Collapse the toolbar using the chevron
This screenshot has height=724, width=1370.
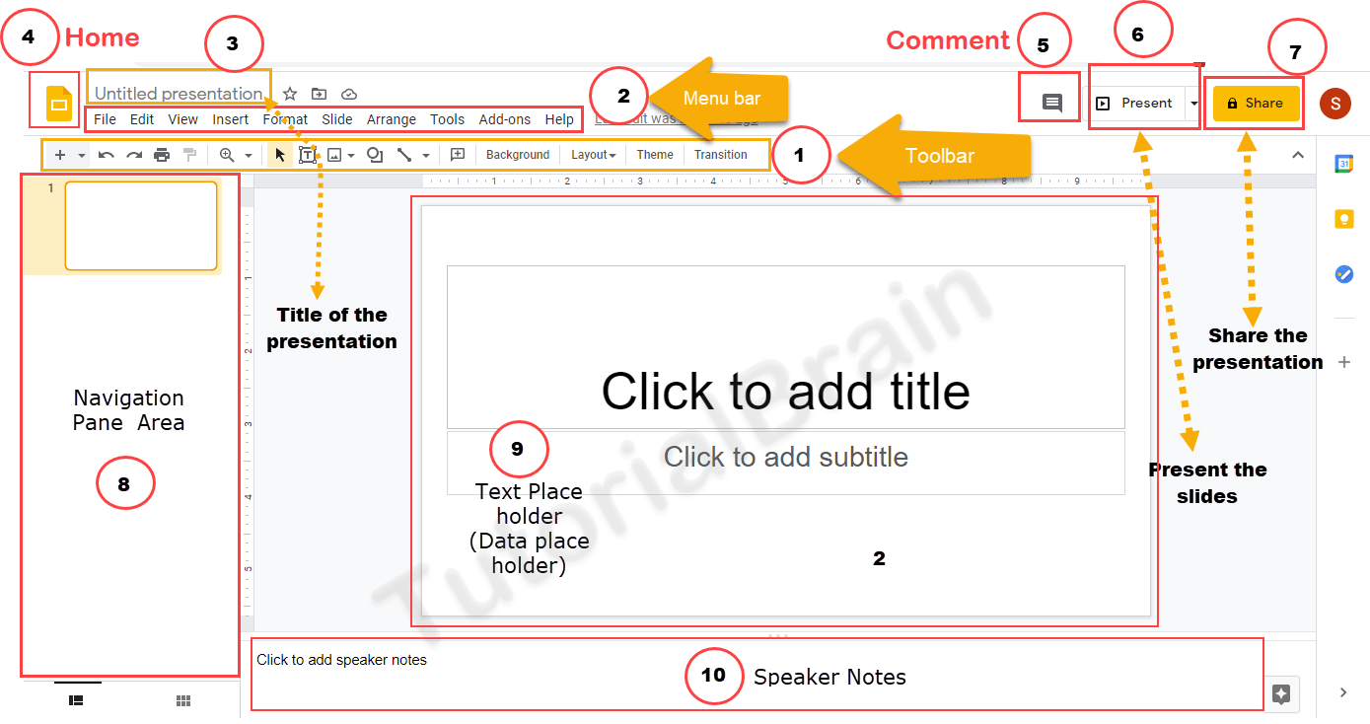tap(1297, 155)
